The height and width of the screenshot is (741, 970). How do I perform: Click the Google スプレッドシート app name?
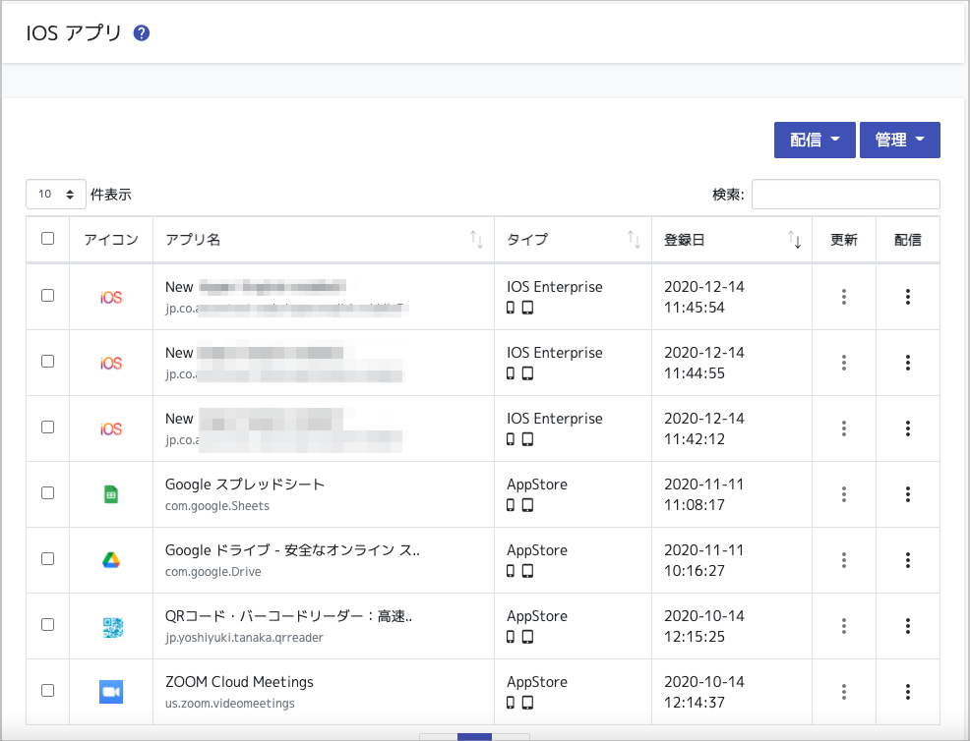[245, 484]
